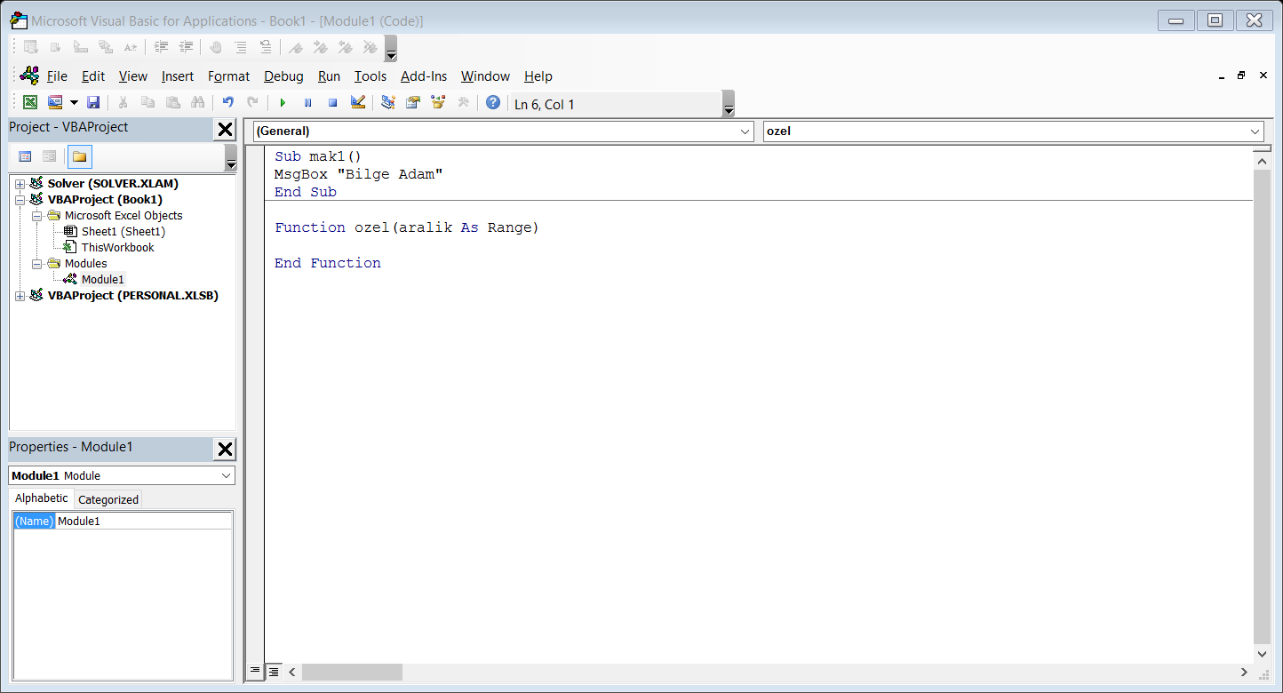The image size is (1283, 693).
Task: Save the workbook with the floppy icon
Action: click(x=93, y=103)
